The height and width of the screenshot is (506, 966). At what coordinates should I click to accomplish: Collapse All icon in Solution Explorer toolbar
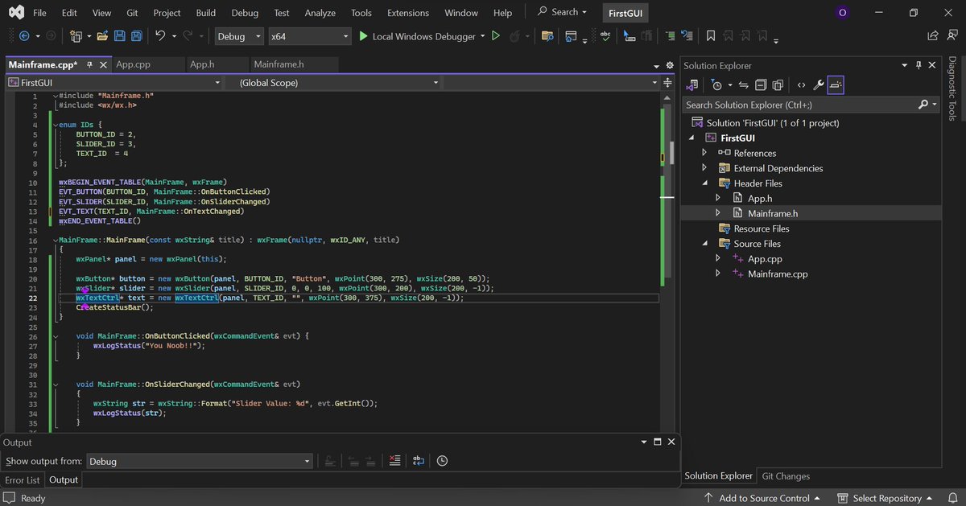(761, 84)
